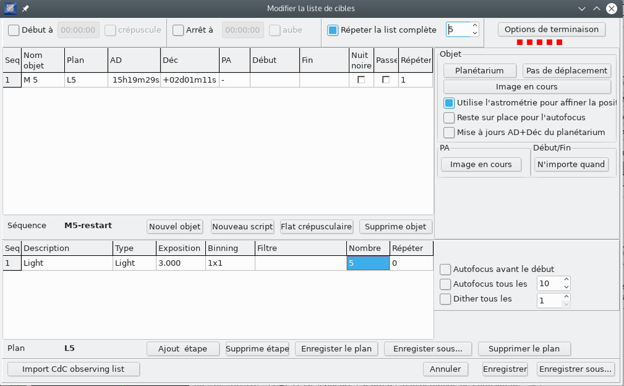Click N'importe quand button

pyautogui.click(x=571, y=164)
